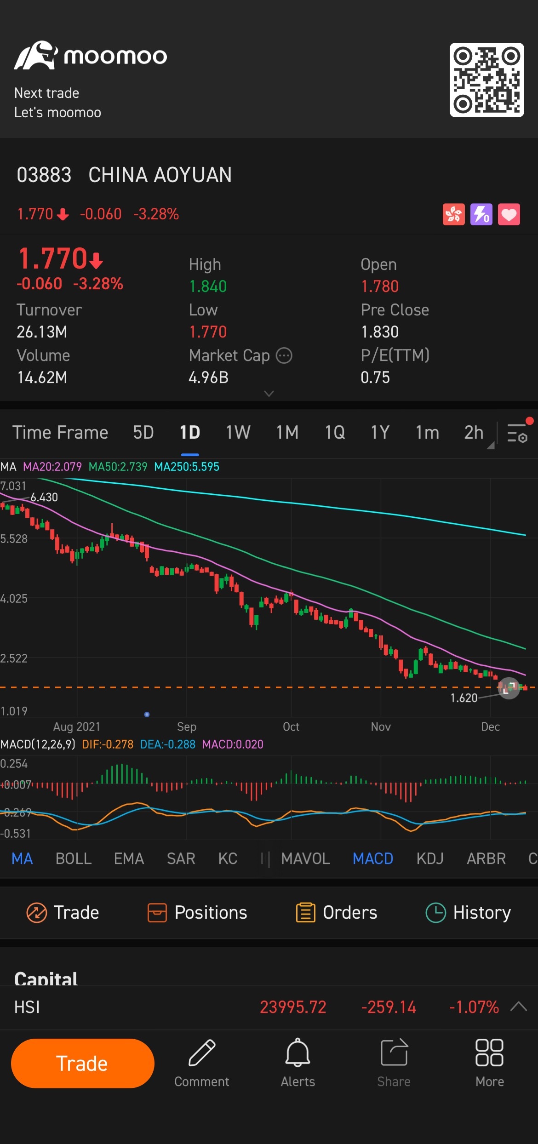Toggle the MACD sub-indicator

[x=373, y=858]
